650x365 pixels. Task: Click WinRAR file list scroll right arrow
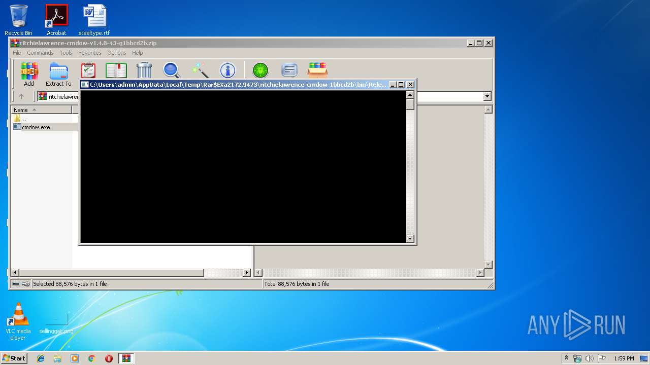coord(247,273)
